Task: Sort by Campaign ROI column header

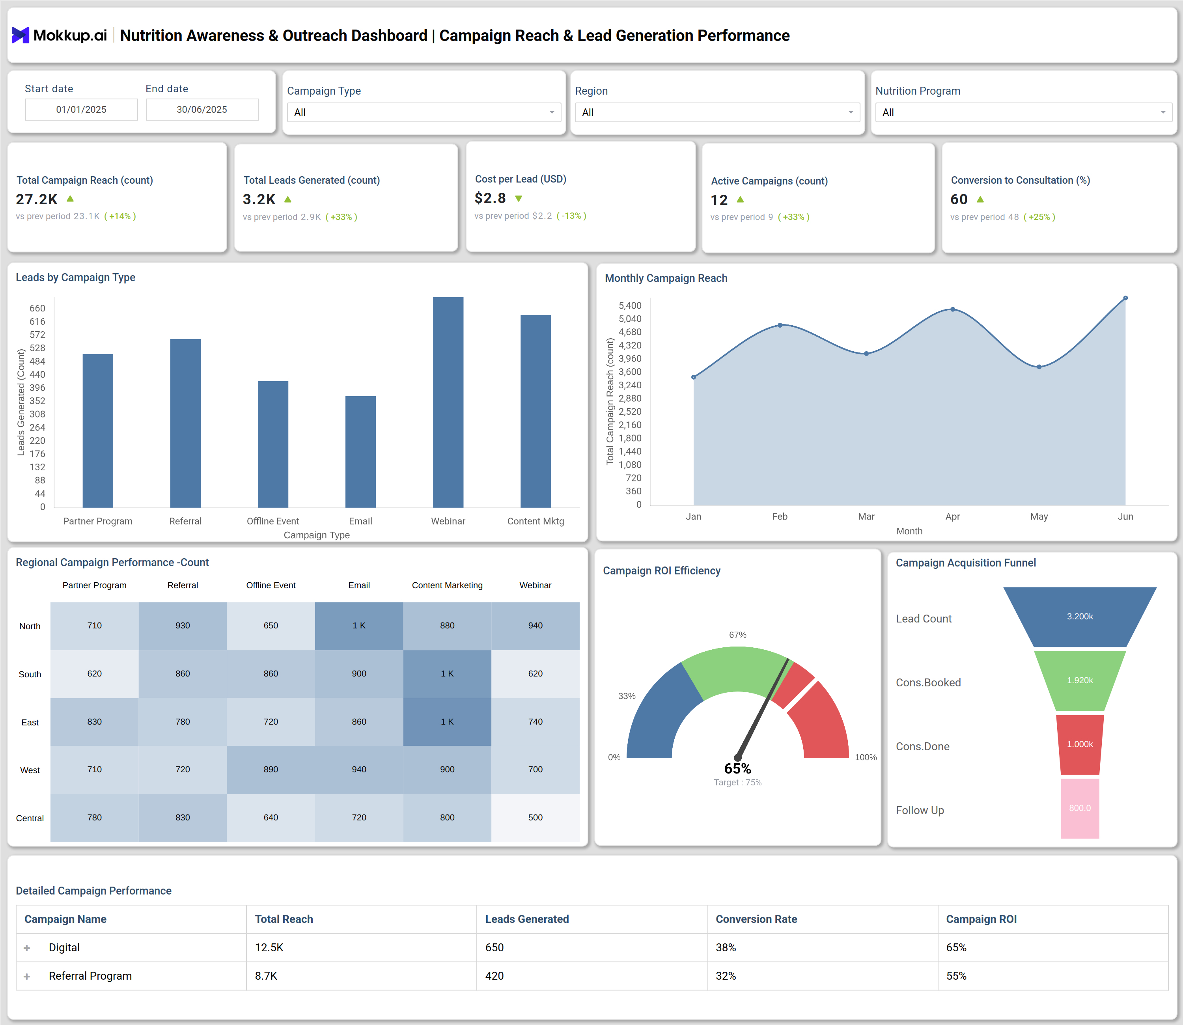Action: click(x=981, y=919)
